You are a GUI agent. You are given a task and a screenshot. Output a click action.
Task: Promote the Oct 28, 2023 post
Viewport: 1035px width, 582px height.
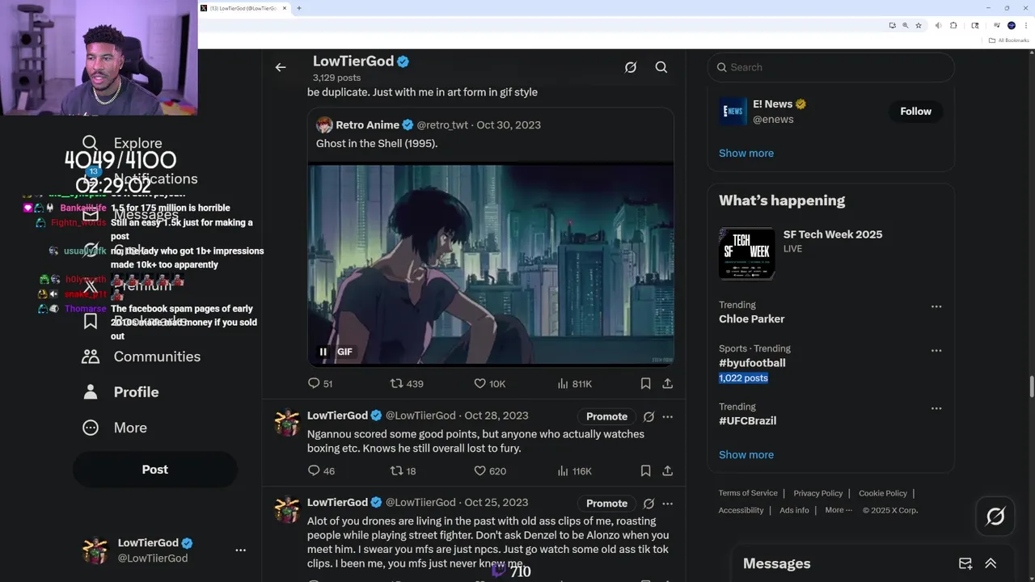pos(606,416)
